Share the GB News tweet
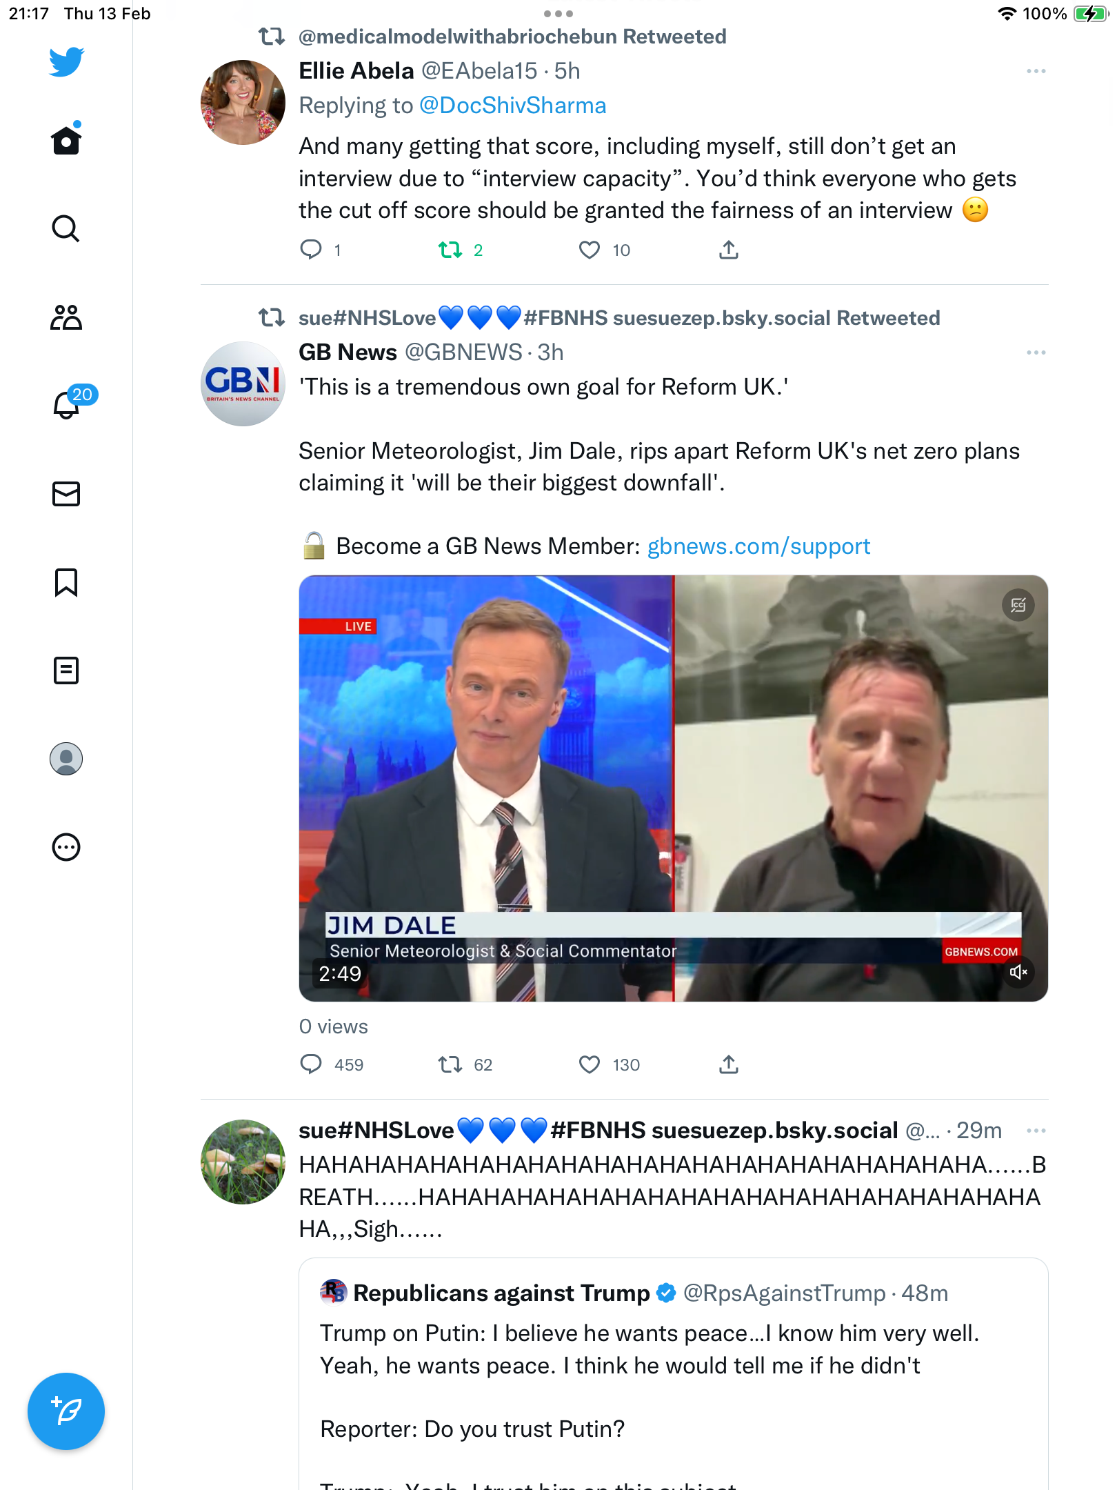This screenshot has height=1490, width=1117. tap(729, 1064)
